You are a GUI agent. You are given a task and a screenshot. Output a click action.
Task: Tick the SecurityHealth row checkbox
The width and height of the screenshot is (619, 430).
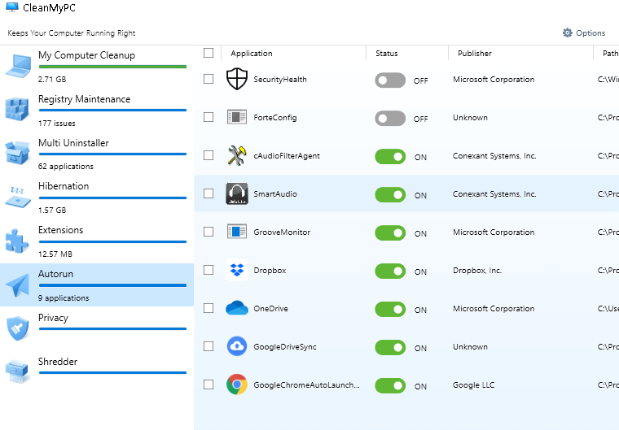point(209,79)
